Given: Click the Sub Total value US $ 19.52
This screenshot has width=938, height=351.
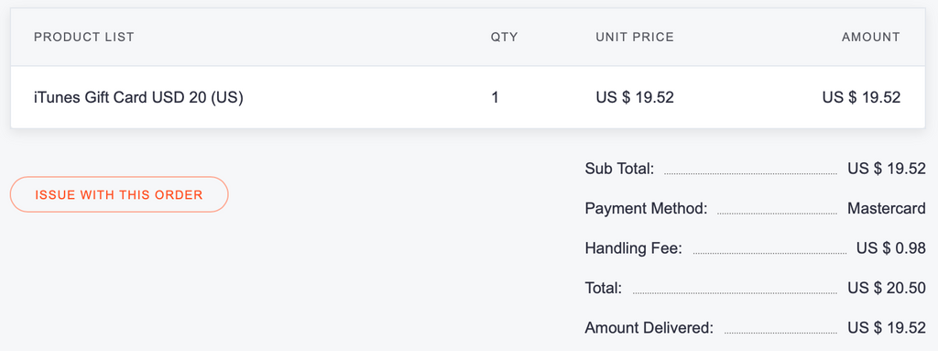Looking at the screenshot, I should tap(887, 169).
